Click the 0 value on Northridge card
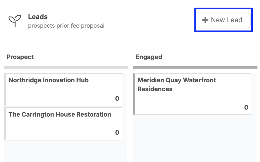 pyautogui.click(x=117, y=99)
